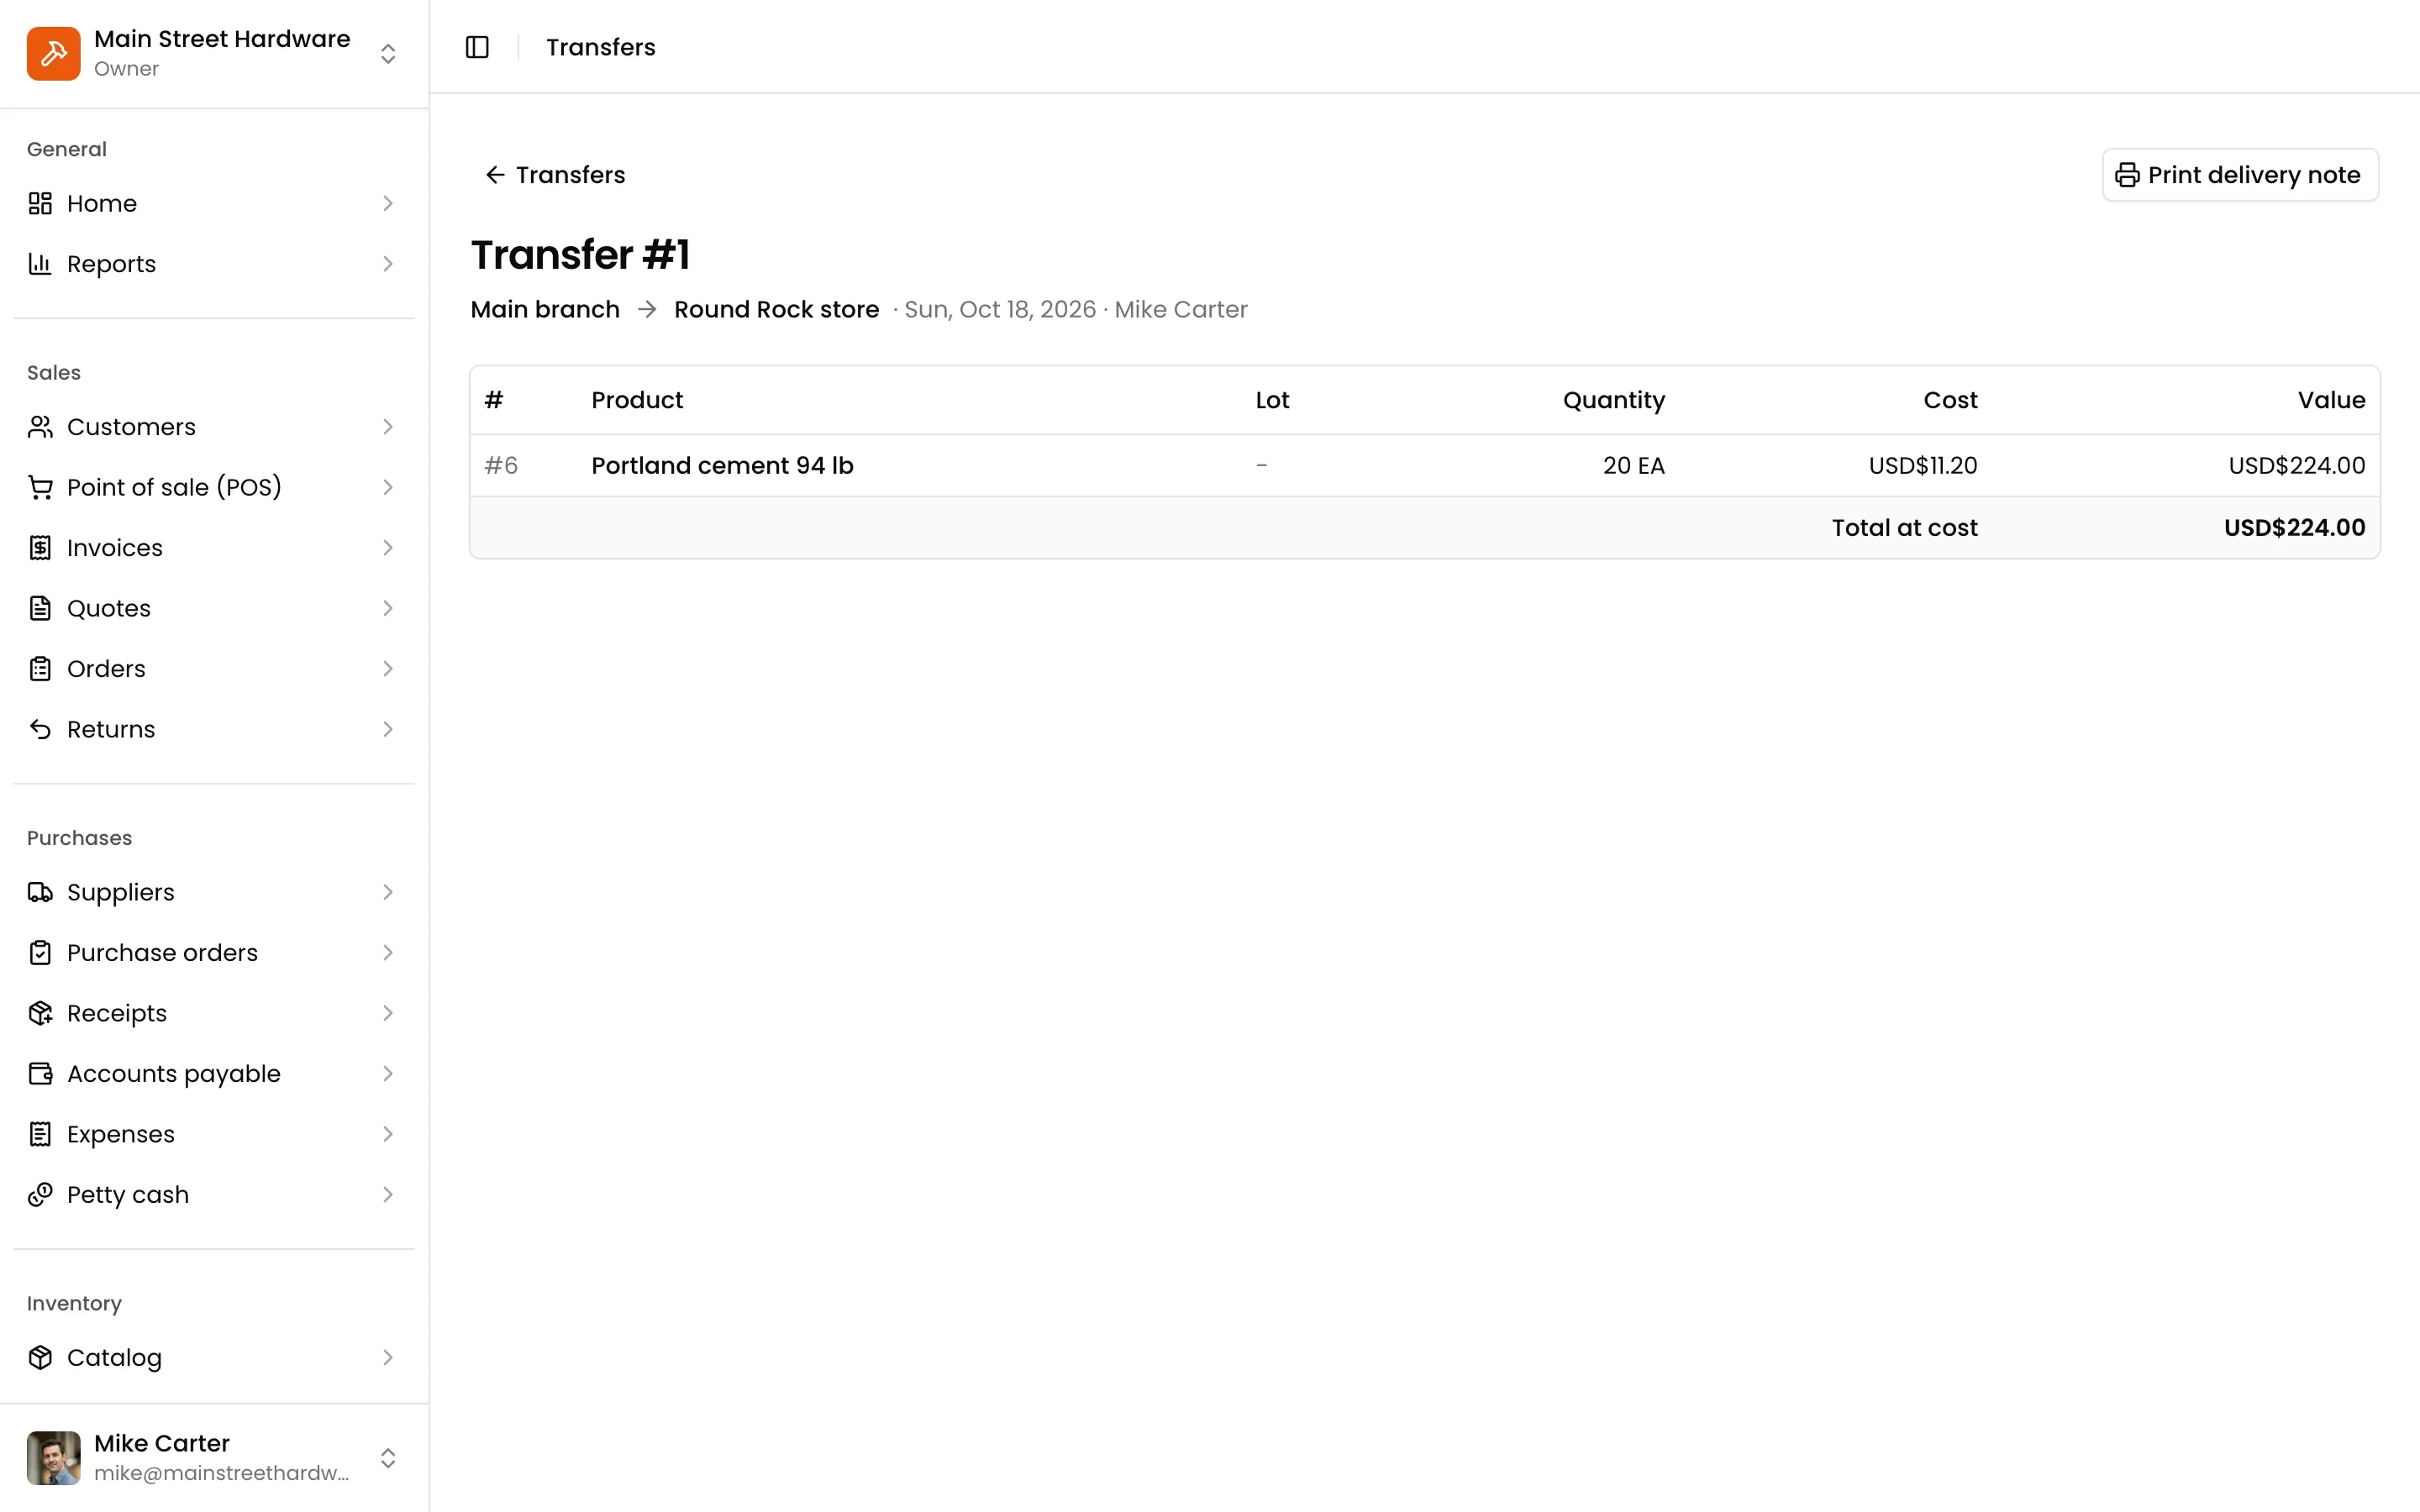Click Print delivery note button
Viewport: 2420px width, 1512px height.
[x=2240, y=175]
